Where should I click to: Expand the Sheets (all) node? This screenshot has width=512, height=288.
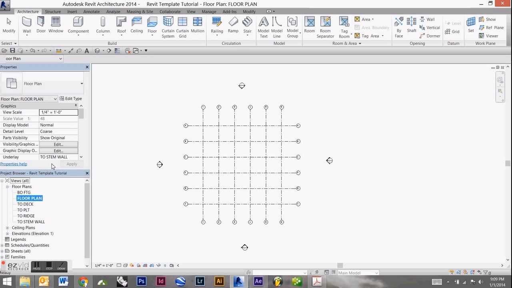point(2,251)
